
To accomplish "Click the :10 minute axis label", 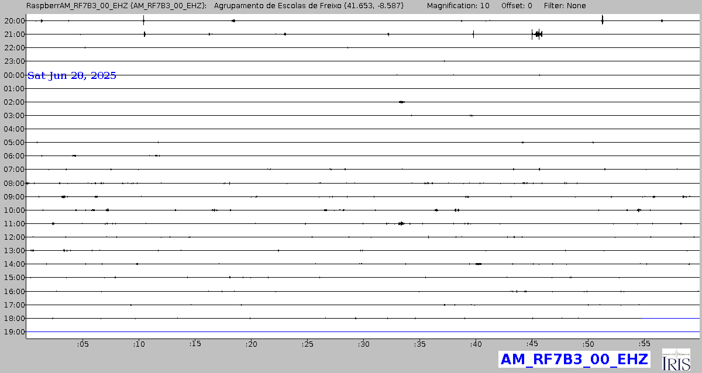I will point(139,344).
